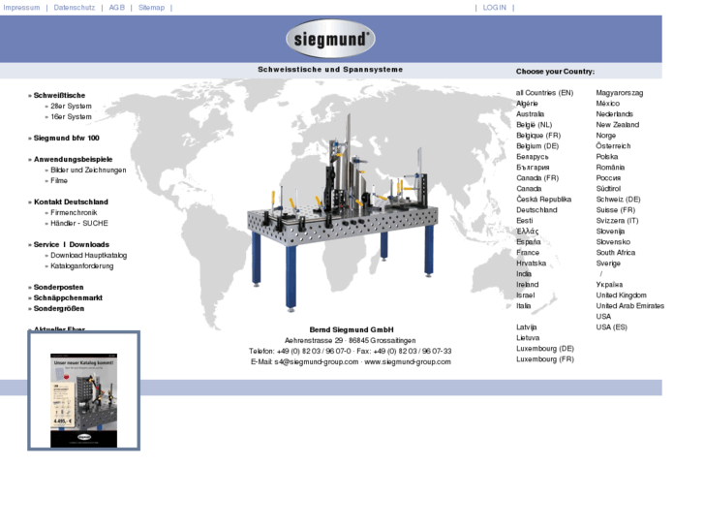
Task: Choose Belgium (DE) link
Action: [537, 146]
